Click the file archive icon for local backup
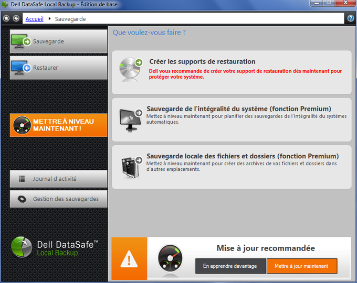 pyautogui.click(x=132, y=167)
